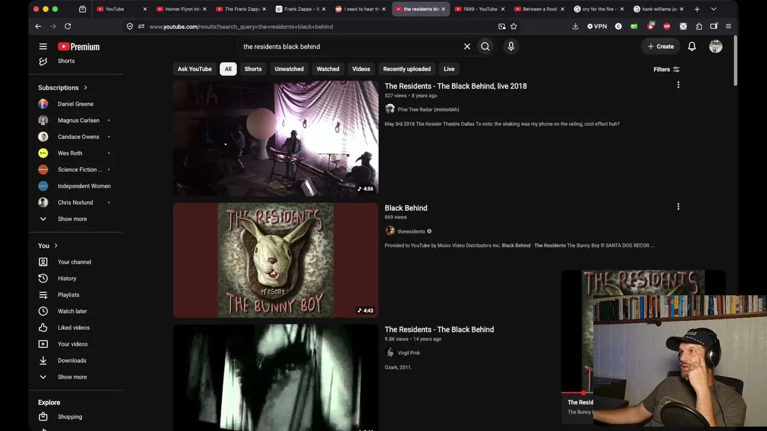Open the AdBlock Plus extension
Viewport: 767px width, 431px height.
(667, 26)
